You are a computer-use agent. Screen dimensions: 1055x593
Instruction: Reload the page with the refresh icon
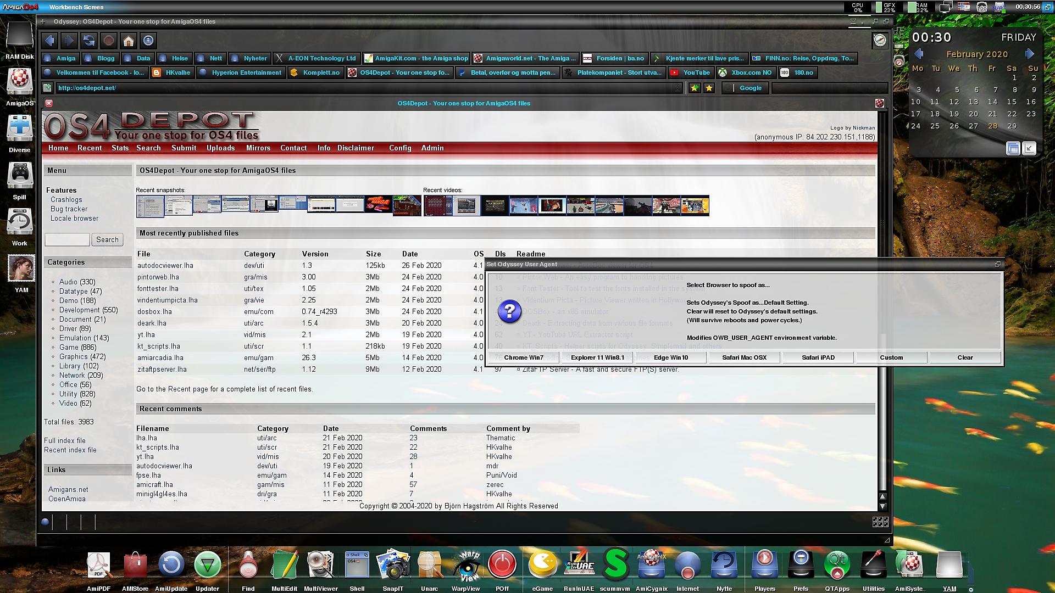88,41
